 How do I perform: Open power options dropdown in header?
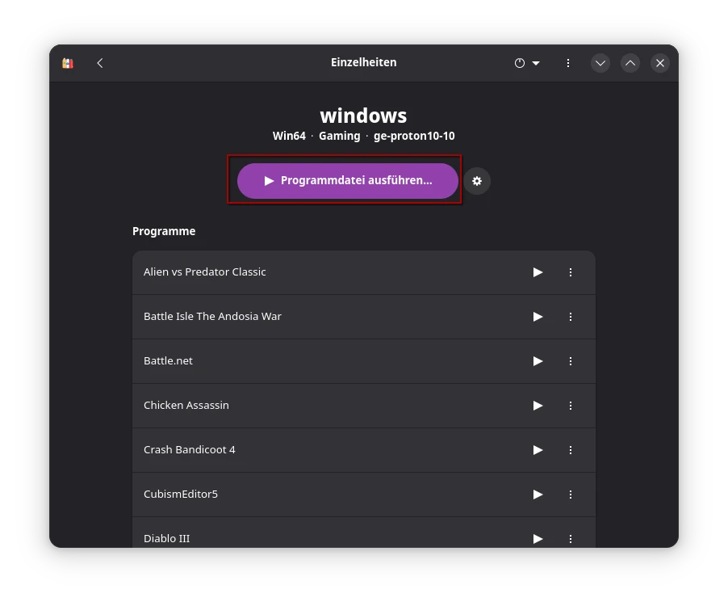pyautogui.click(x=527, y=63)
